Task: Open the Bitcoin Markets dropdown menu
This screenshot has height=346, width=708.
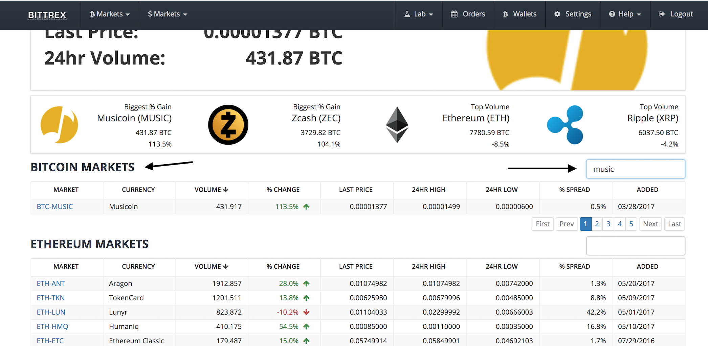Action: click(x=110, y=14)
